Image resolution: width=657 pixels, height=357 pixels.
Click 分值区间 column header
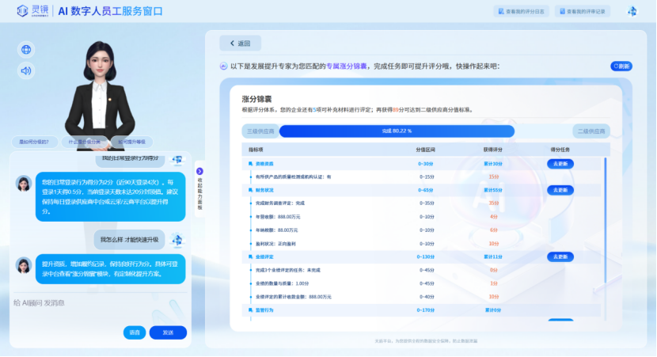pos(424,150)
